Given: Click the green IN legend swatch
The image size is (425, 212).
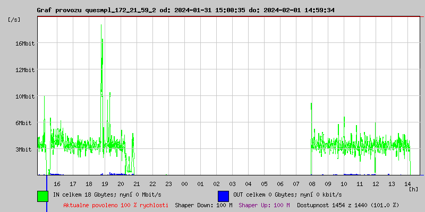Looking at the screenshot, I should pyautogui.click(x=42, y=196).
